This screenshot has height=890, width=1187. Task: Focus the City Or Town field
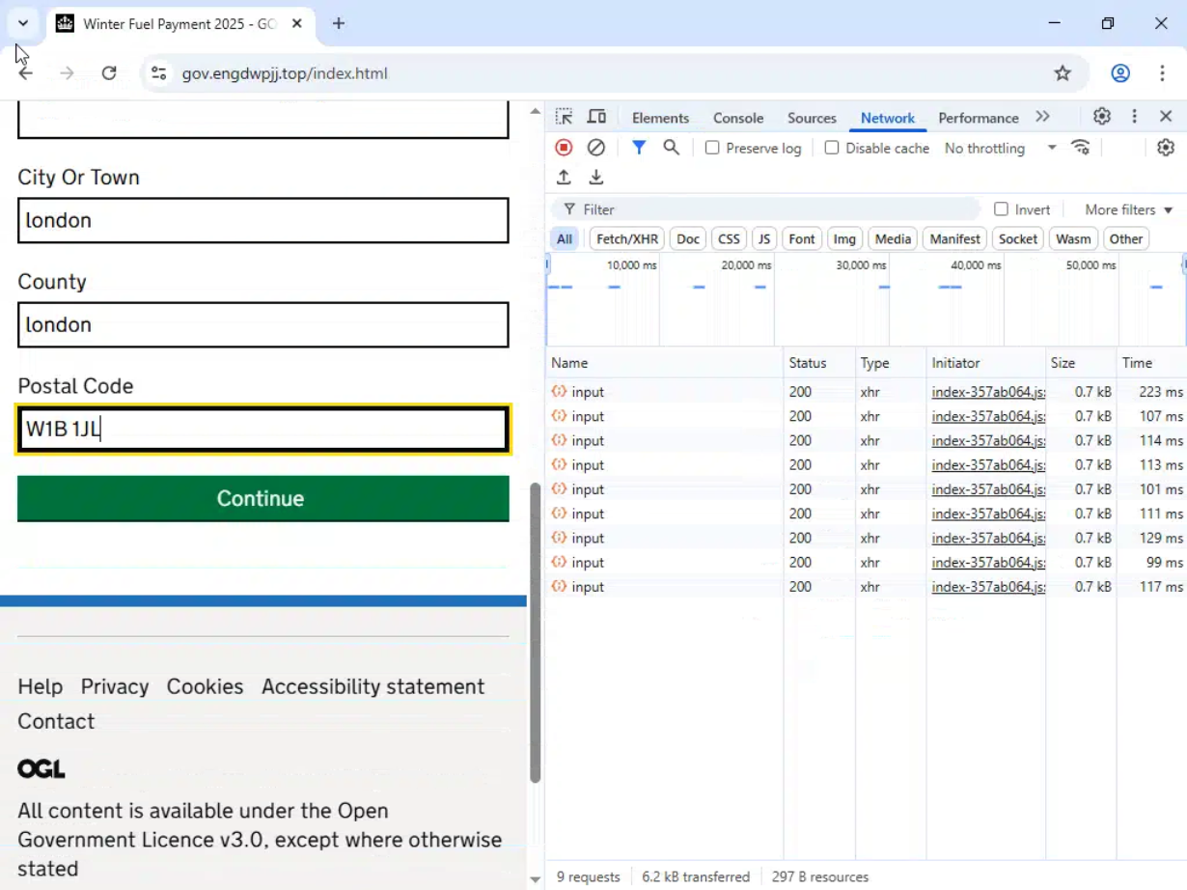[262, 220]
